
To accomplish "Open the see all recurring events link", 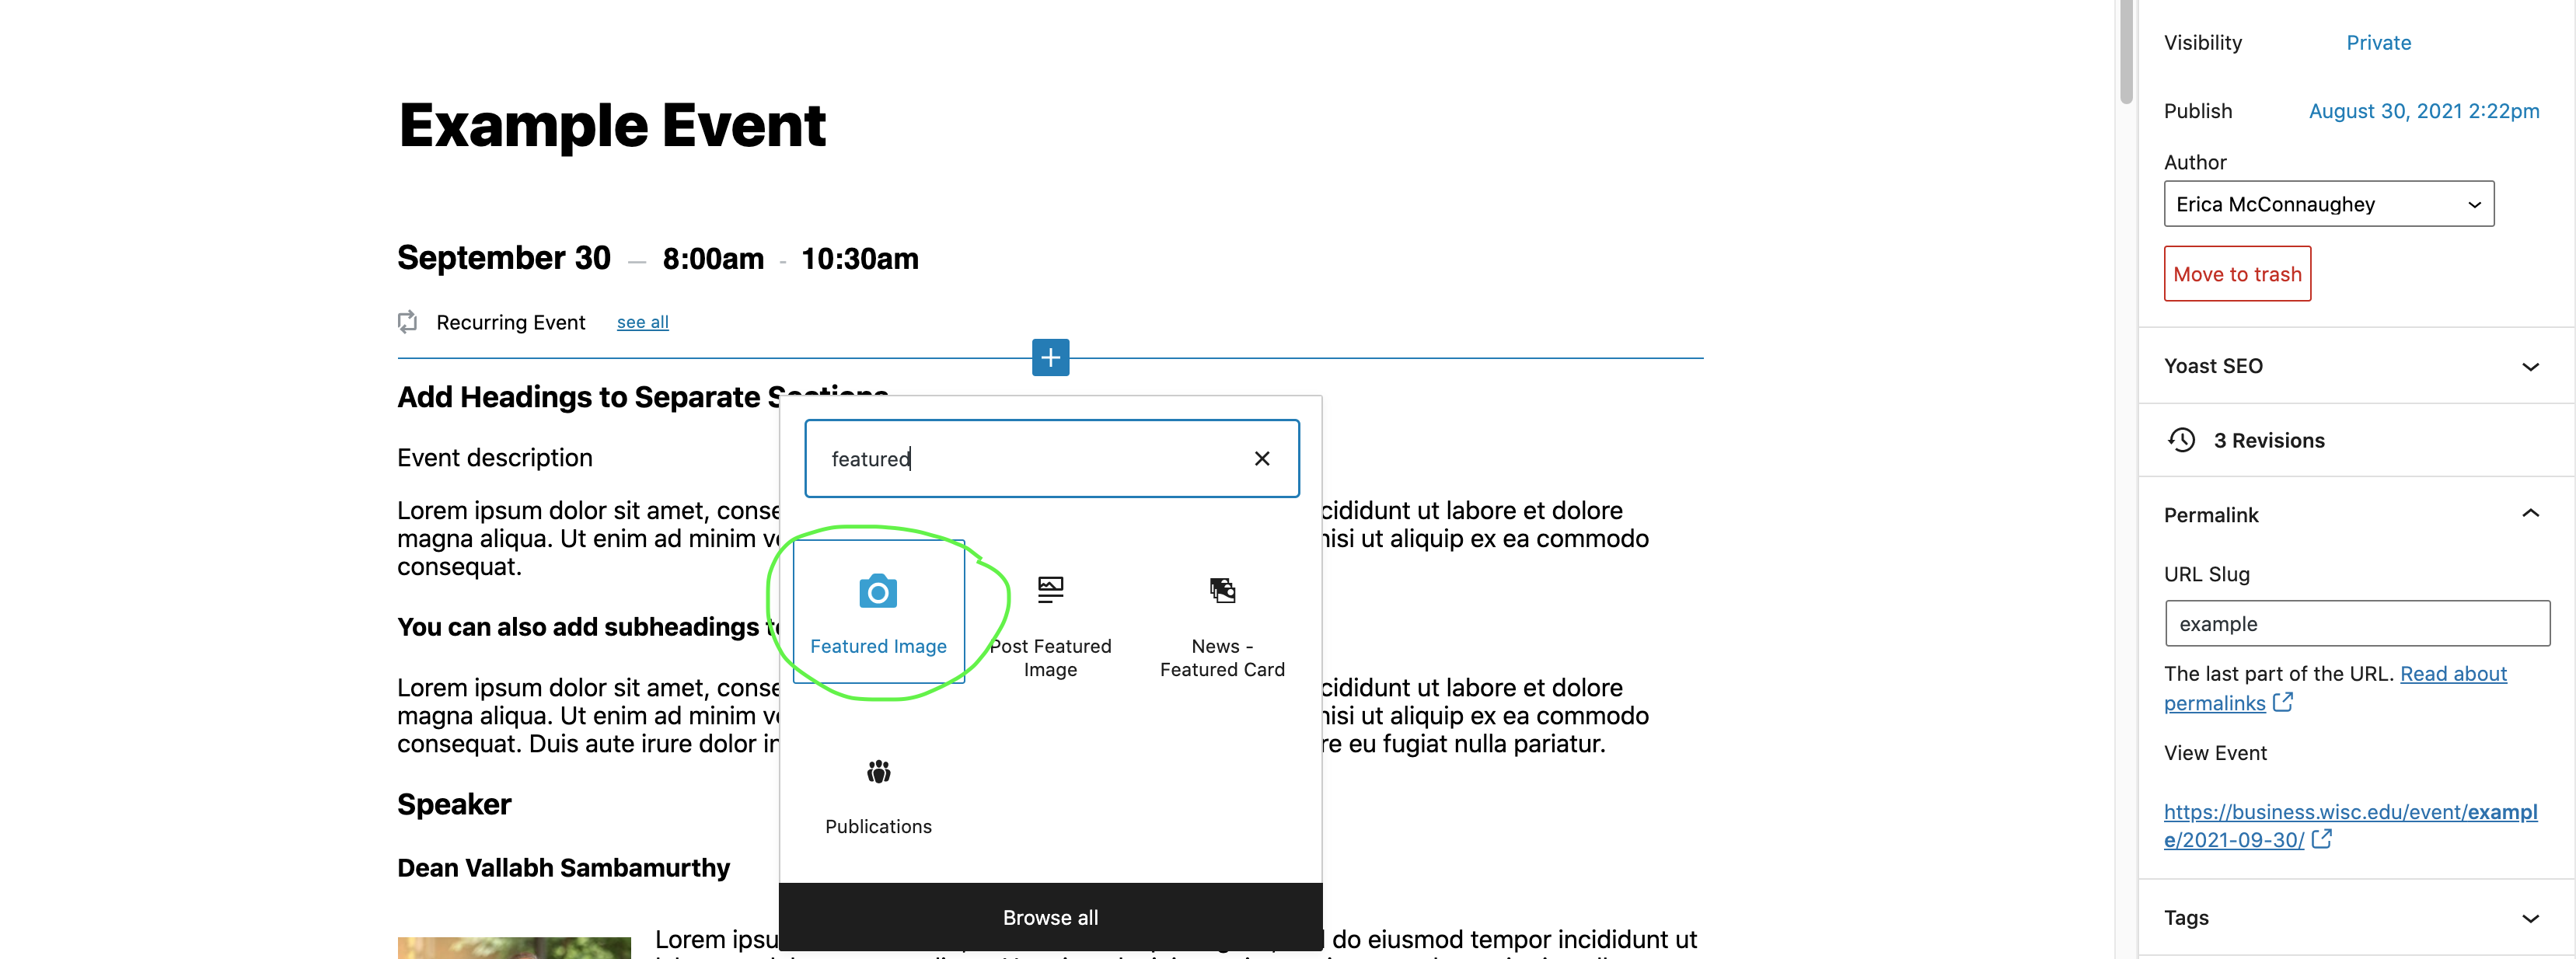I will click(x=642, y=322).
